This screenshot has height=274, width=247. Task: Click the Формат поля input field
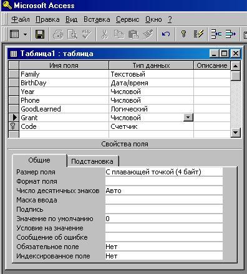click(164, 181)
